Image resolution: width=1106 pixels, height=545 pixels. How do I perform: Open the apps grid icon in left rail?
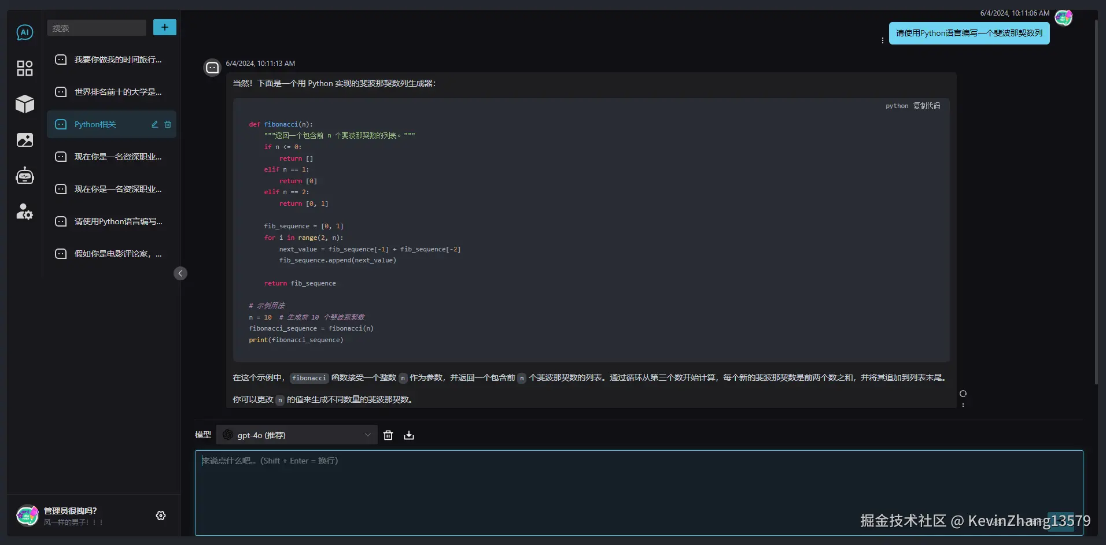[x=24, y=68]
